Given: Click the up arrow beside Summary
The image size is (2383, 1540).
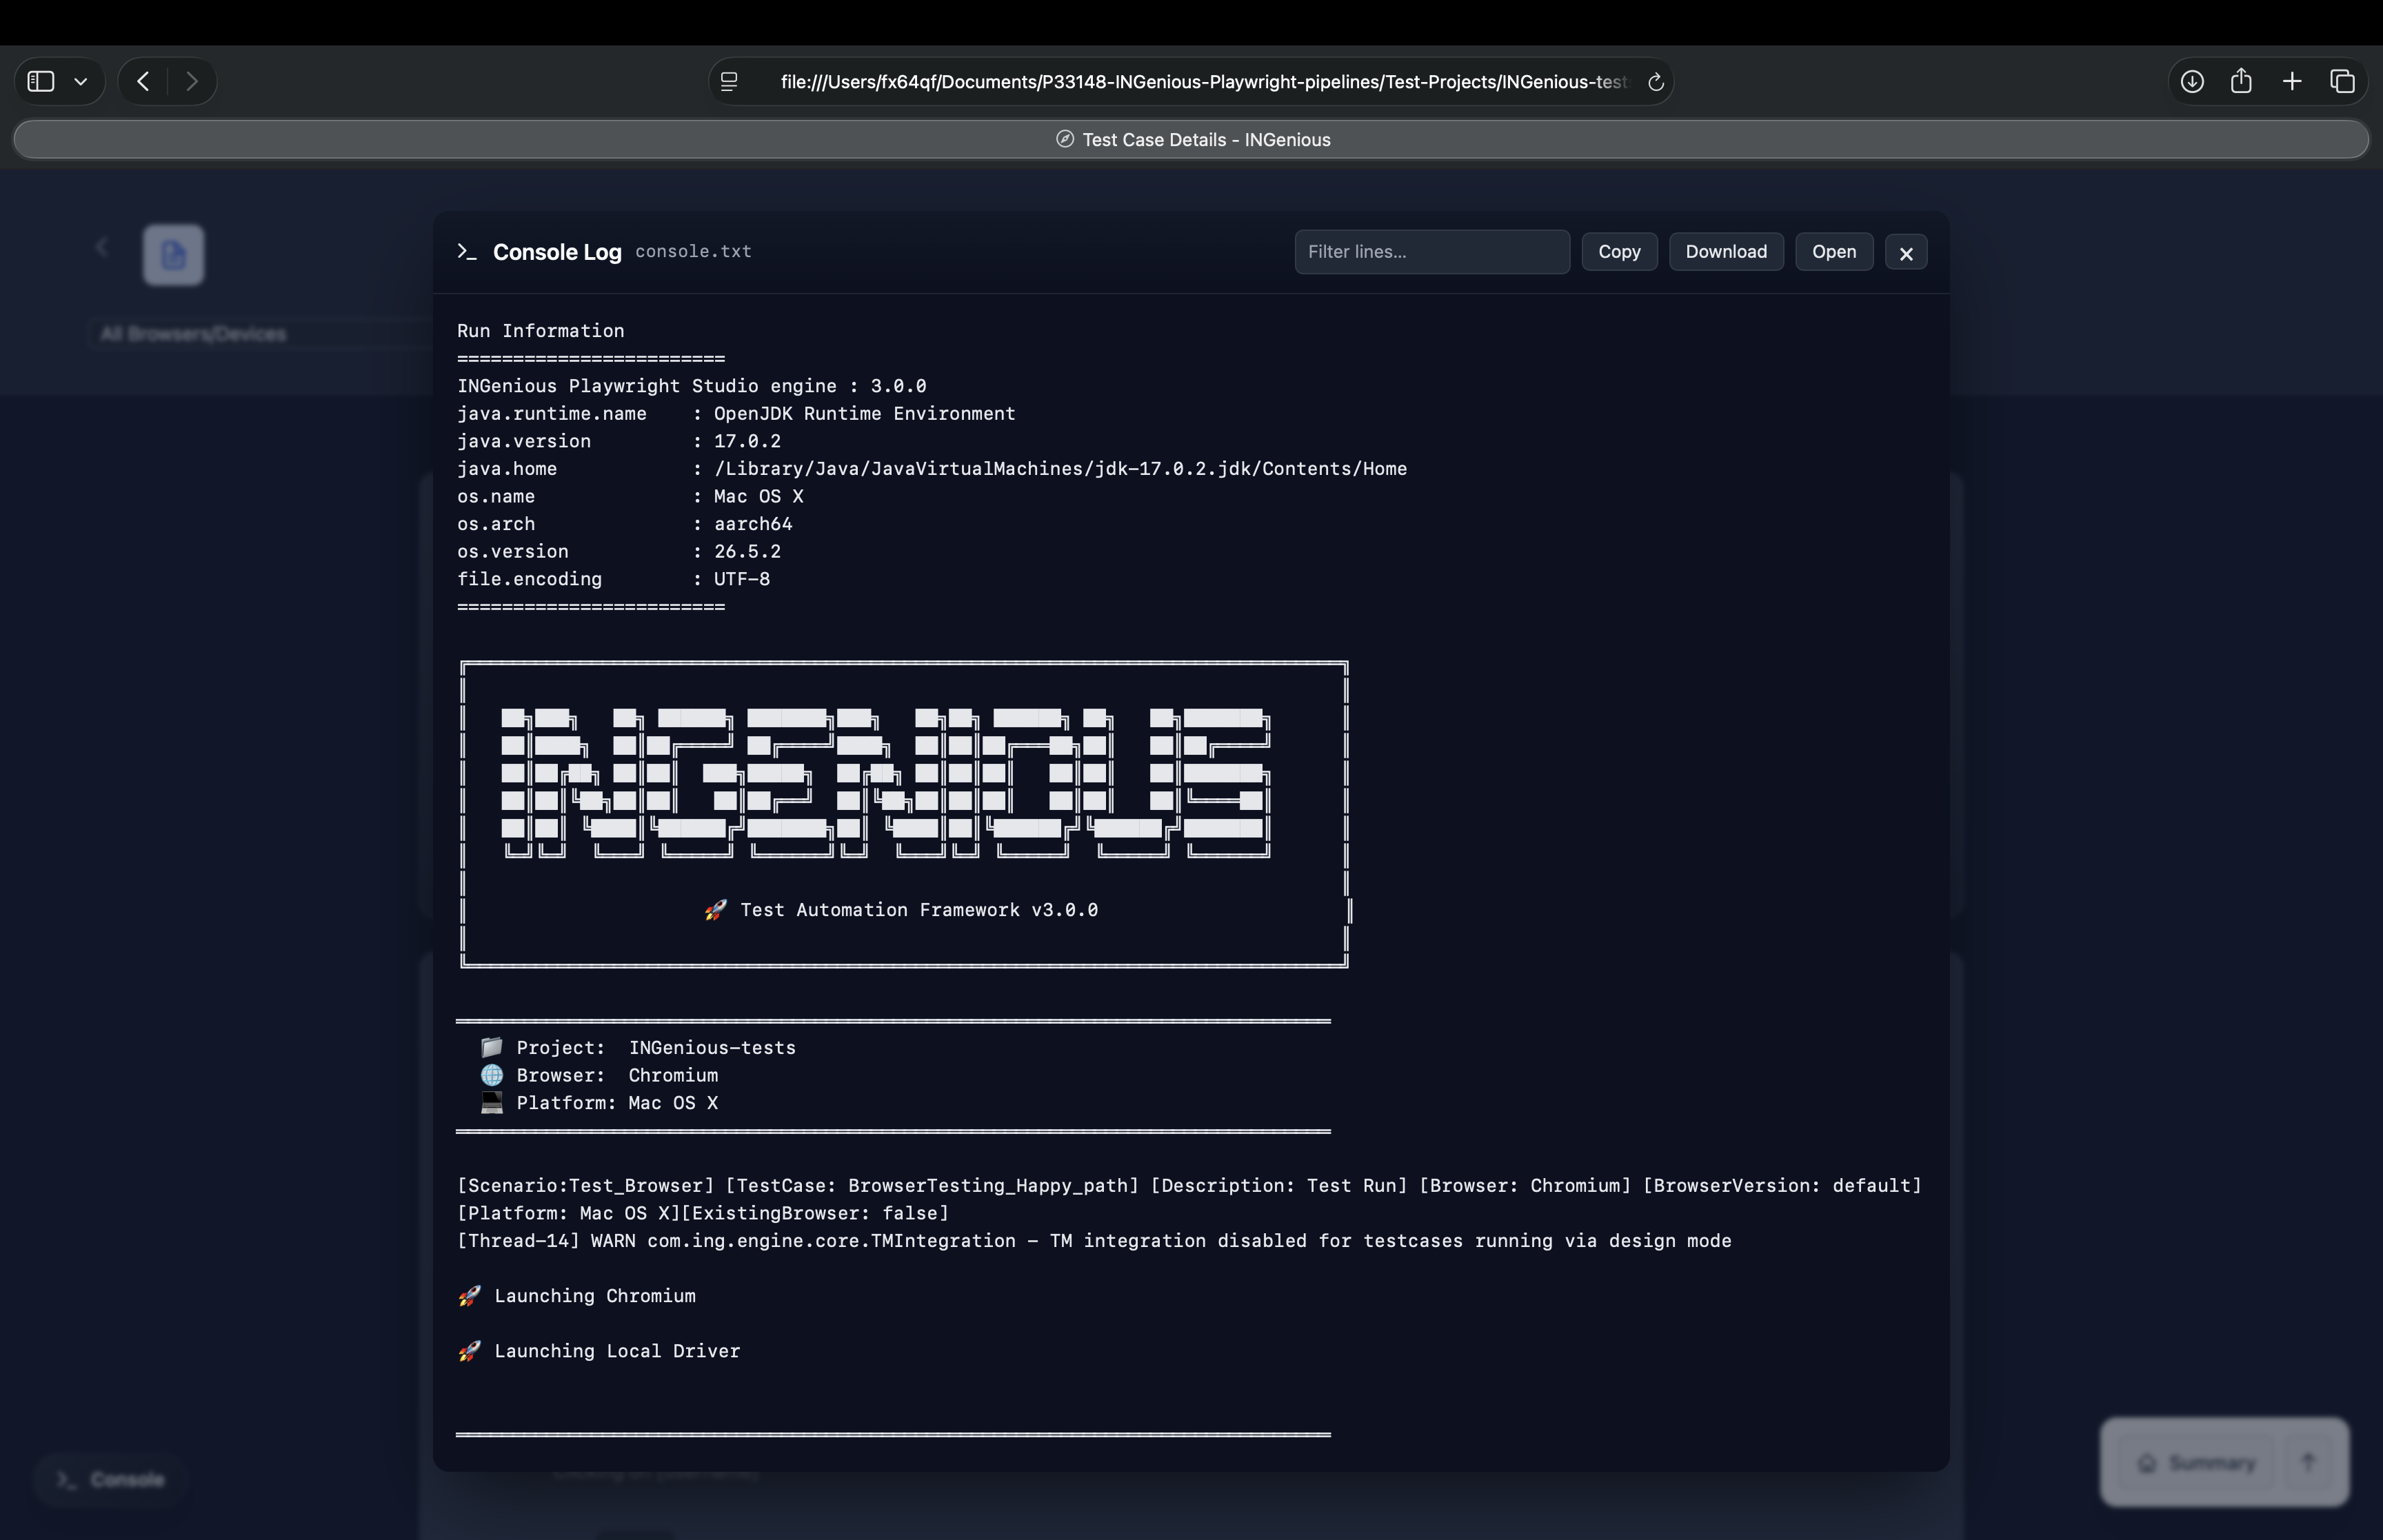Looking at the screenshot, I should coord(2308,1463).
